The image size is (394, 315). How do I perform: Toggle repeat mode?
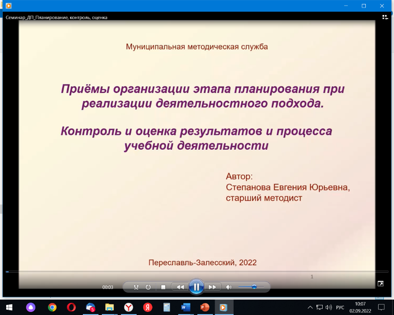pos(148,287)
